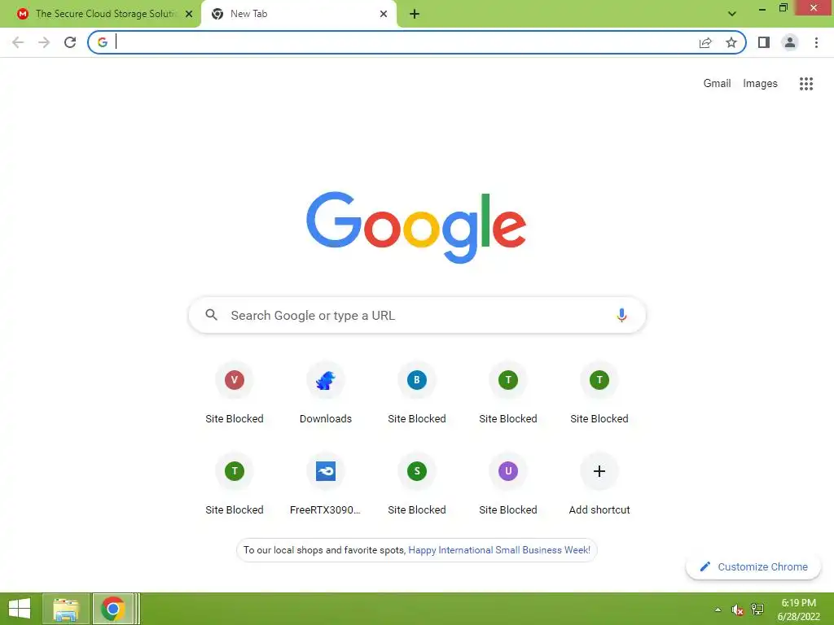Close the Secure Cloud Storage tab
This screenshot has width=834, height=625.
click(x=189, y=14)
